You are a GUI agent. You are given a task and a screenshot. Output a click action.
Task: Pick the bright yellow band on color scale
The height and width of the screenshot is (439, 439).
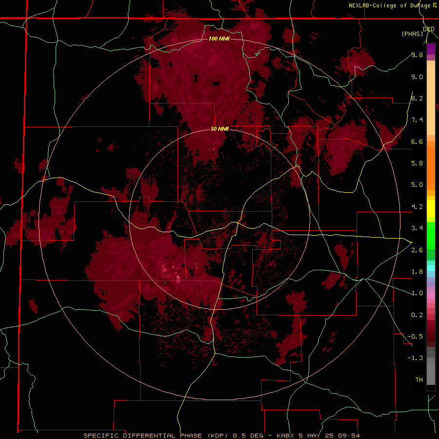(431, 209)
